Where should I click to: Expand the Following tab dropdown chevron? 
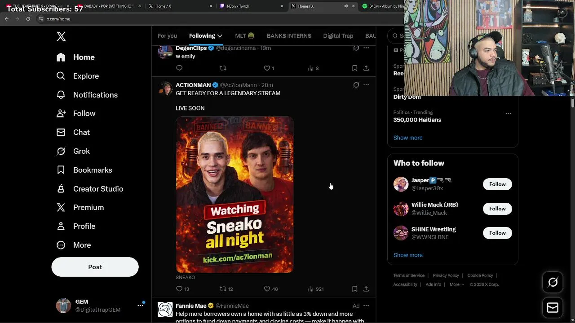(x=220, y=36)
